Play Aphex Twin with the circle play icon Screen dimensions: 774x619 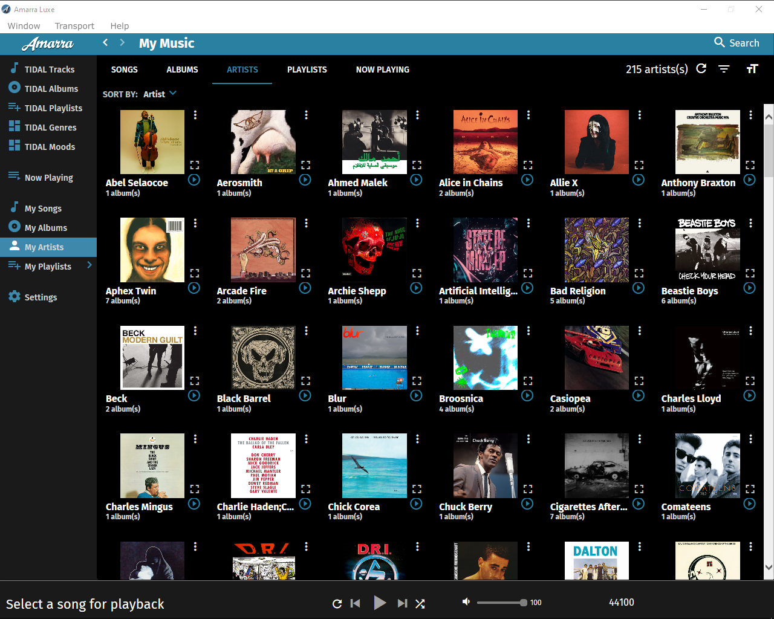point(194,288)
